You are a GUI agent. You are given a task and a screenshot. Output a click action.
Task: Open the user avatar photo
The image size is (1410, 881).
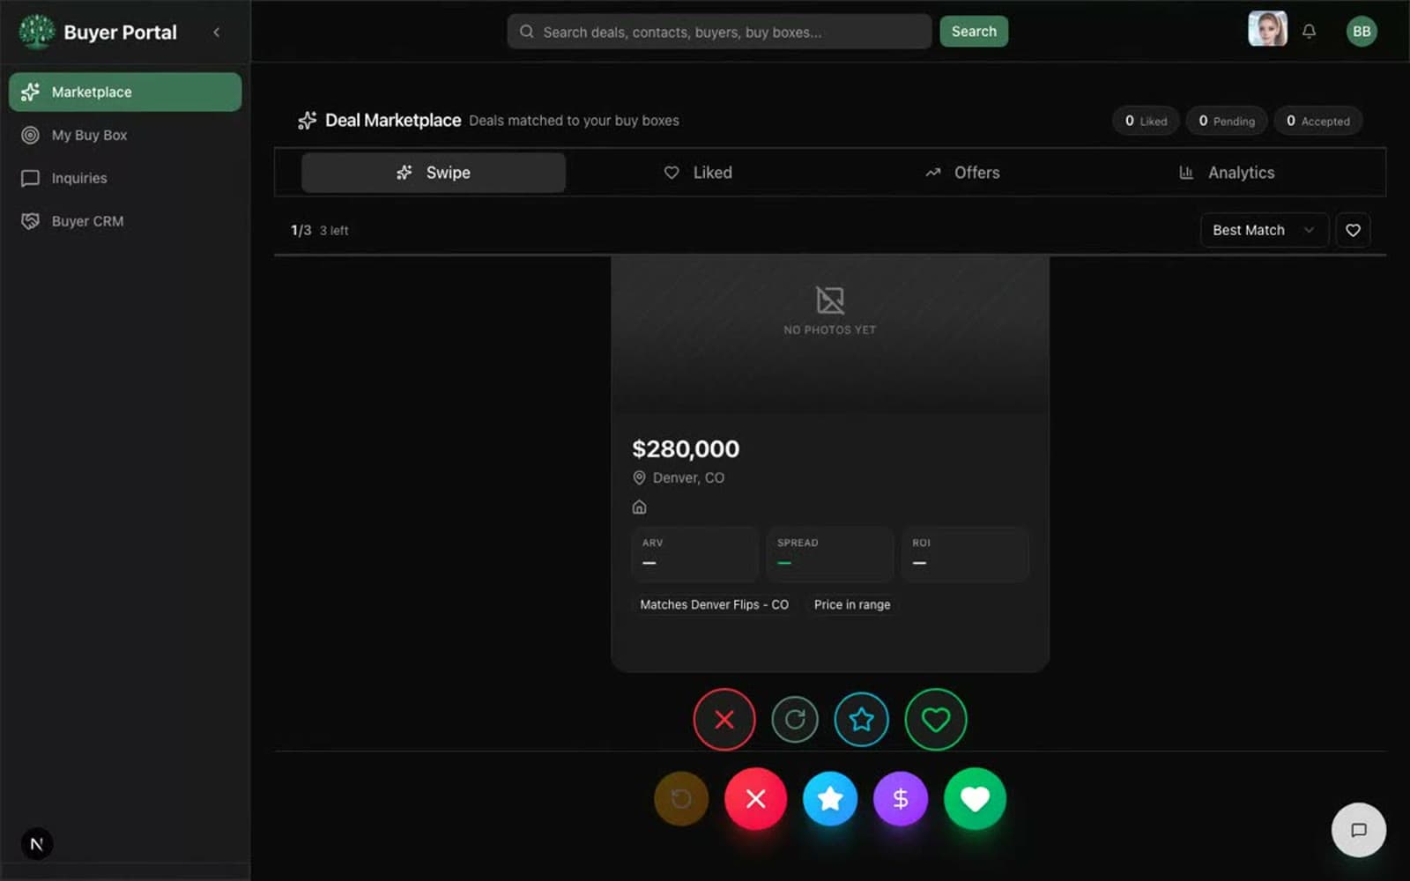pos(1267,30)
